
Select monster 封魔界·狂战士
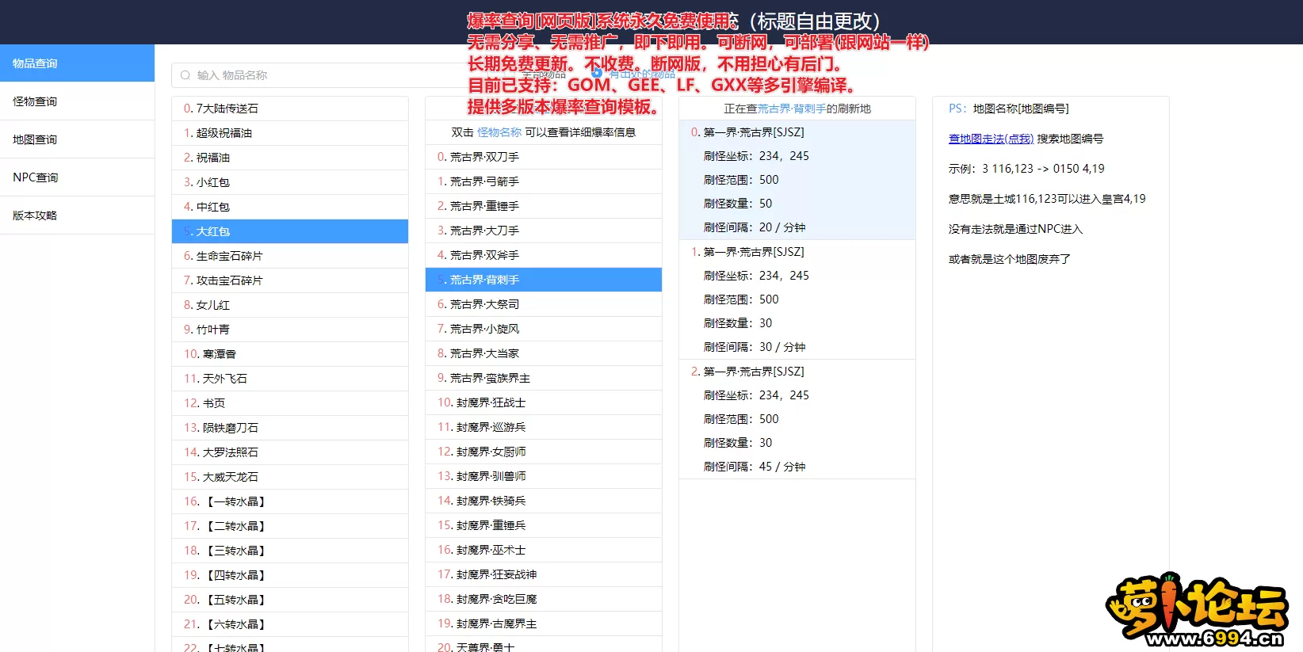(x=544, y=402)
